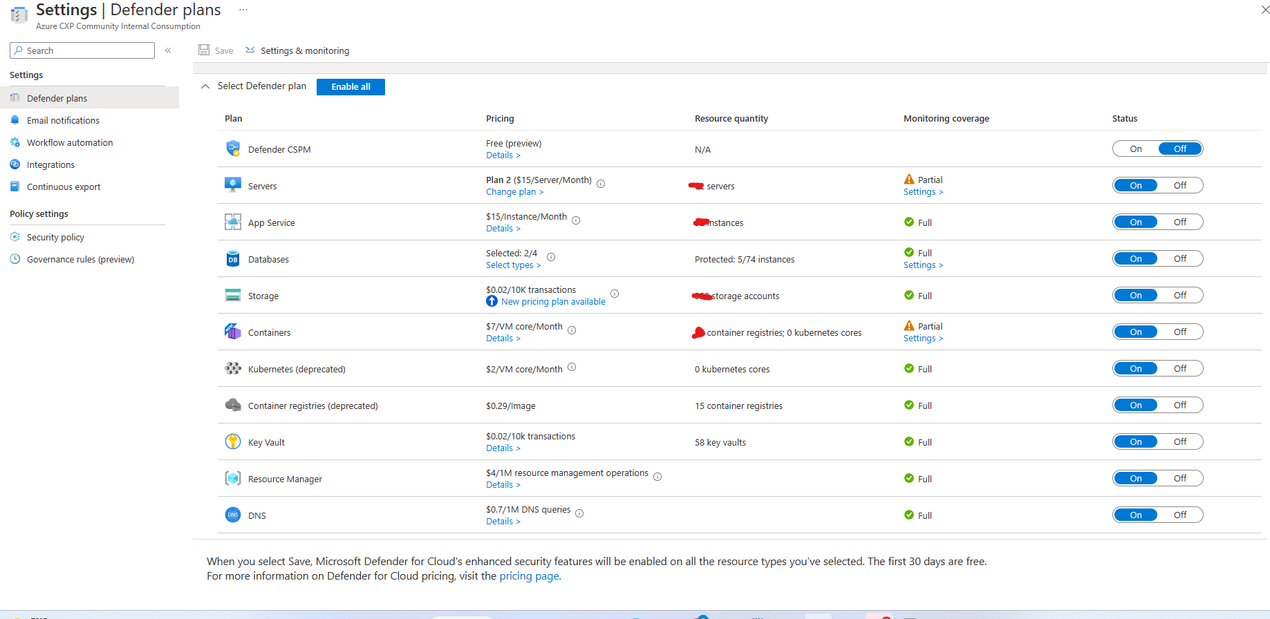Click the Email notifications bell icon
Screen dimensions: 1270x619
[x=15, y=120]
